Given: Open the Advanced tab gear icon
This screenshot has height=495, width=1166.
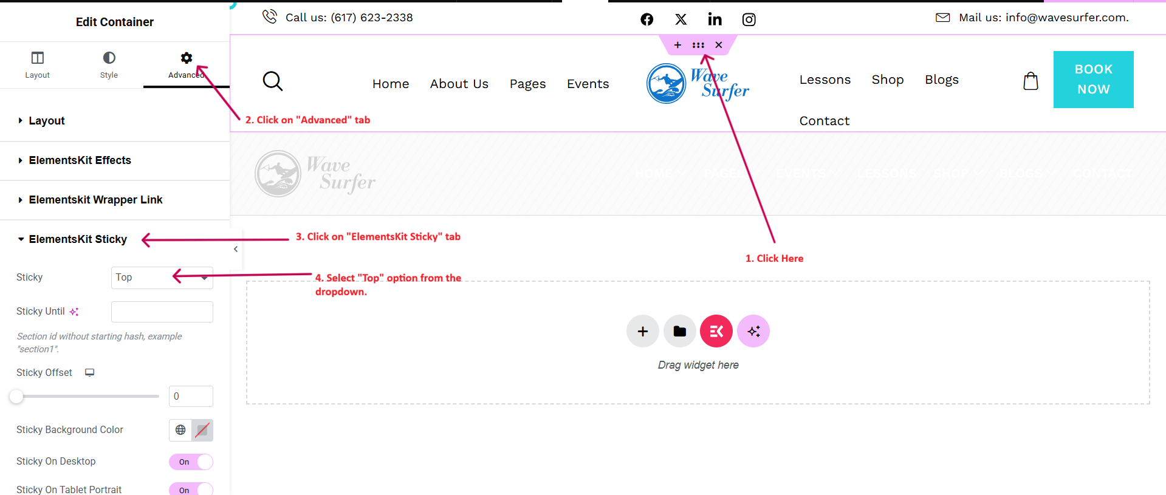Looking at the screenshot, I should [x=187, y=58].
